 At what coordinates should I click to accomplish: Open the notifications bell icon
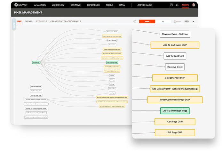pyautogui.click(x=177, y=5)
